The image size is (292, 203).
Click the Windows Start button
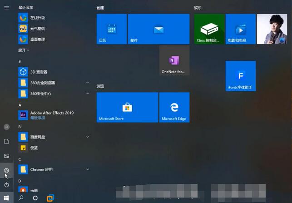click(x=6, y=198)
